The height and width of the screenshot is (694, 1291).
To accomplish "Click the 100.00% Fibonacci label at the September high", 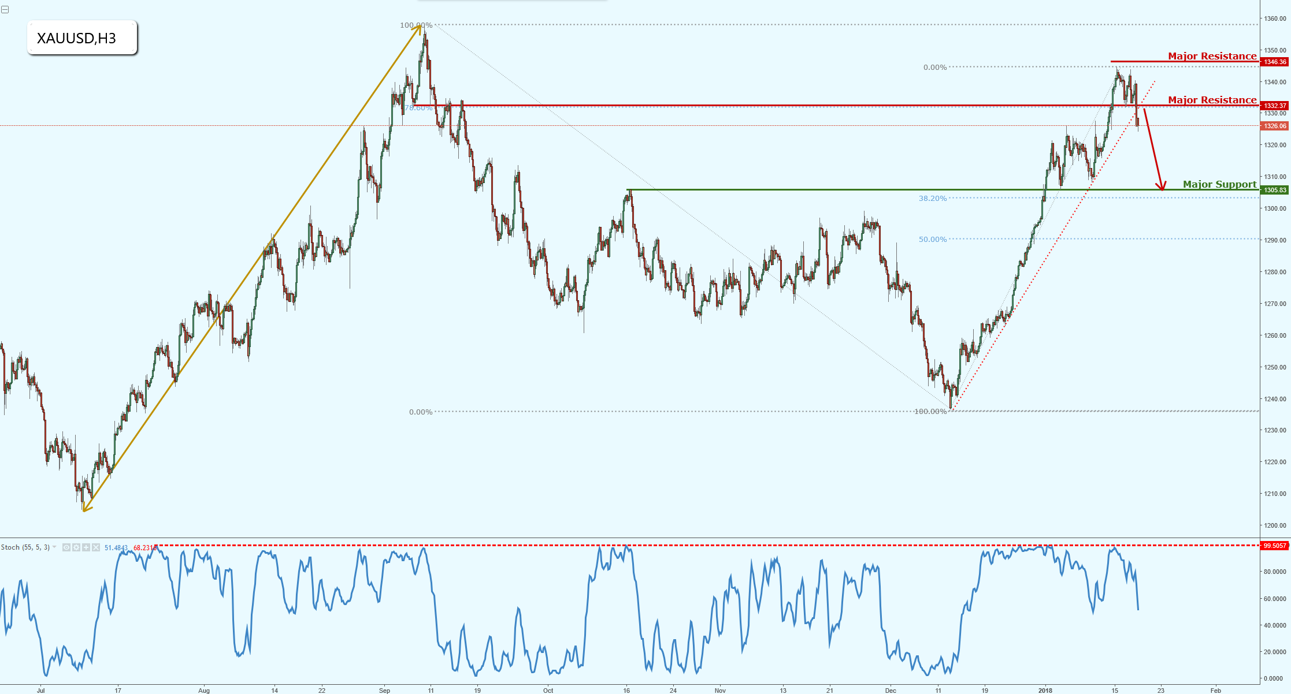I will [x=416, y=25].
